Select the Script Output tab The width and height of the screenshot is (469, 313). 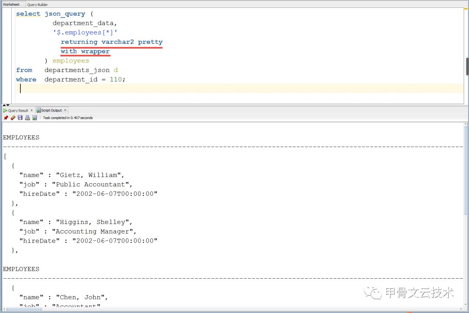(x=51, y=110)
